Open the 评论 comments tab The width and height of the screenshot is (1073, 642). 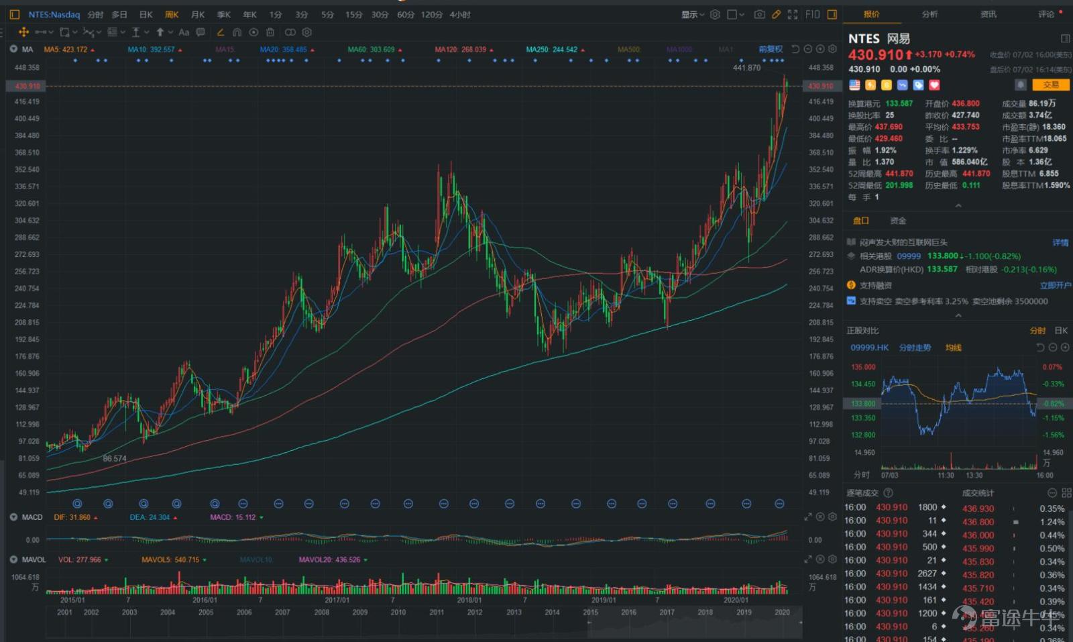pyautogui.click(x=1046, y=14)
